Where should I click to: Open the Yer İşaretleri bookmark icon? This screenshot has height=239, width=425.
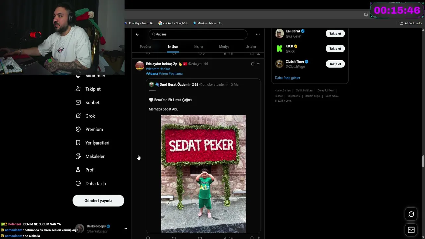point(78,143)
